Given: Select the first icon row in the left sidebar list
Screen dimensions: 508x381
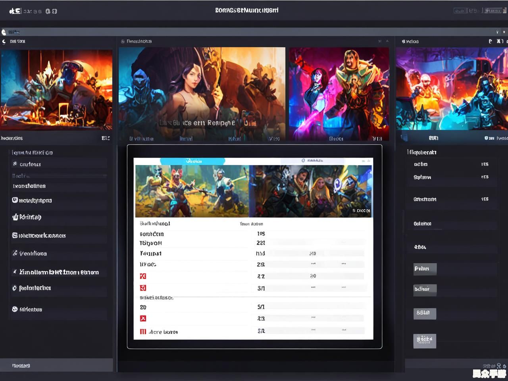Looking at the screenshot, I should 60,164.
